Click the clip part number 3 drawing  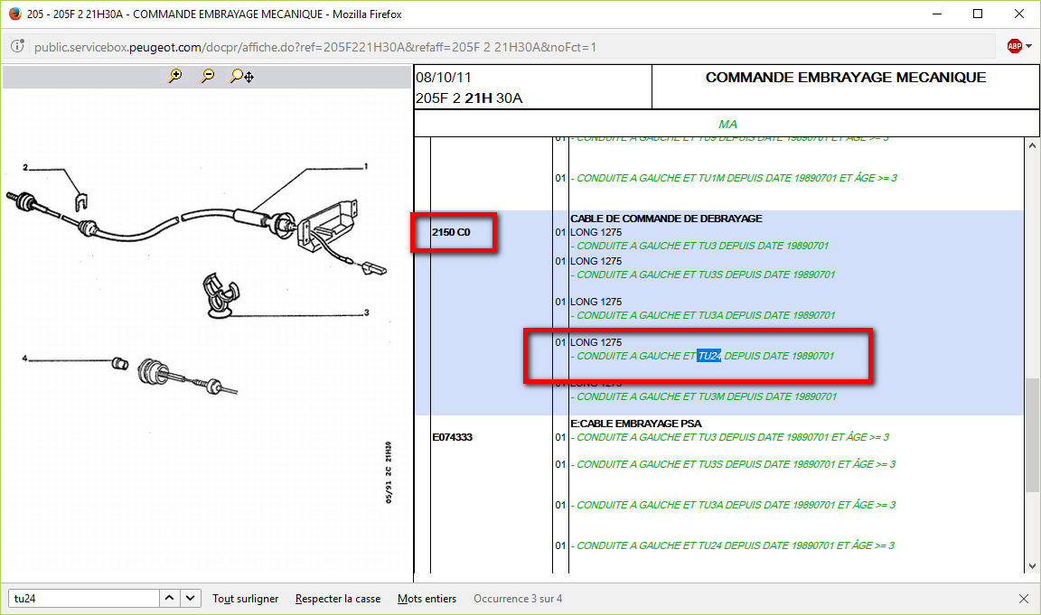click(221, 295)
